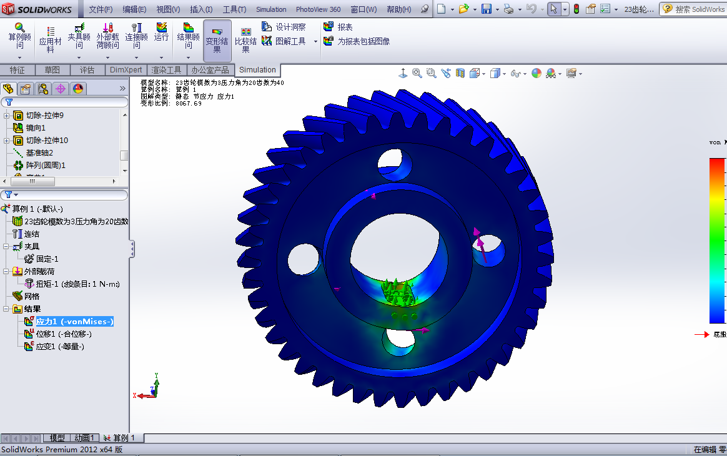Click the 比较结果 compare results tool

tap(245, 41)
